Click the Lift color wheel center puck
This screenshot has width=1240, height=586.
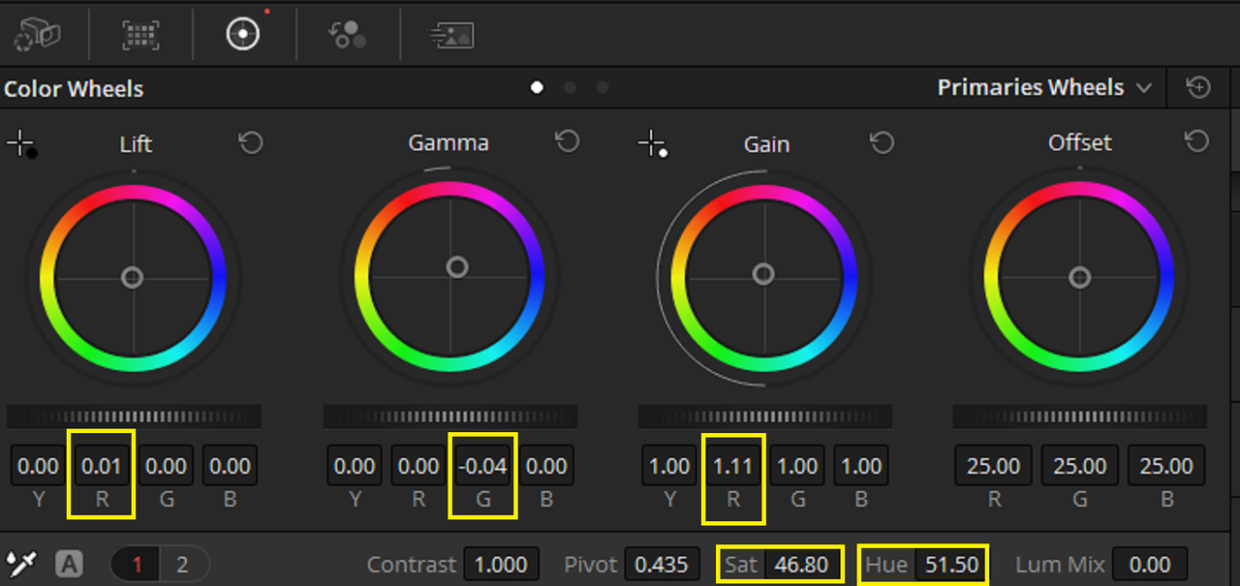point(133,278)
